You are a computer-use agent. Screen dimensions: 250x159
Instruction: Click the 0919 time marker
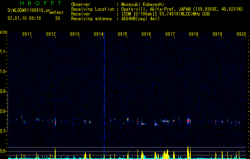pyautogui.click(x=217, y=34)
